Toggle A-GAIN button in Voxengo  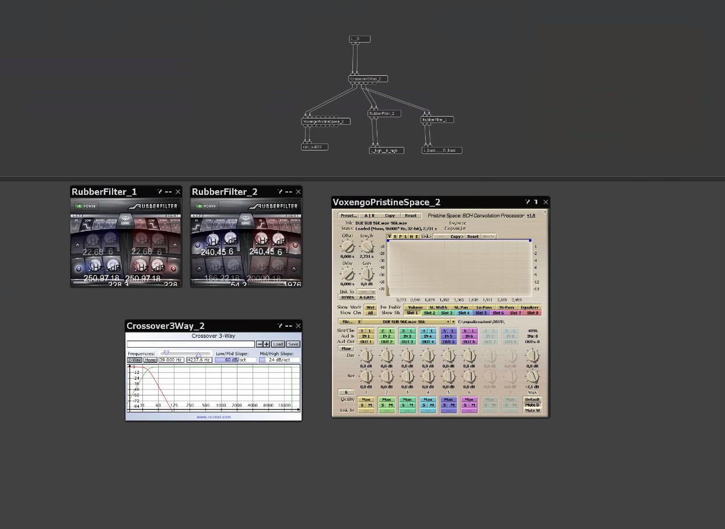point(366,297)
